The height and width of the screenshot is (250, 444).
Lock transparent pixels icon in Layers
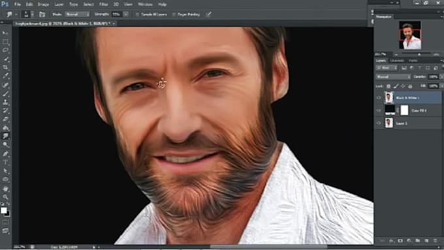click(x=388, y=86)
